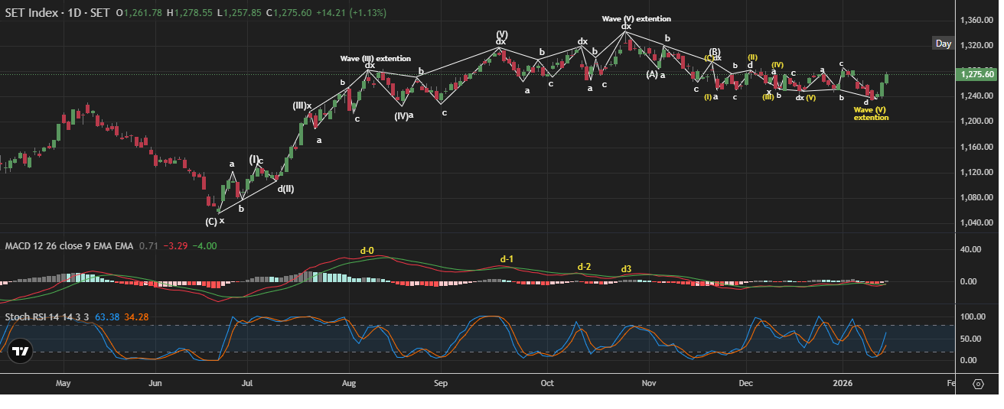Click the +14.21 (+1.13%) change value
1004x409 pixels.
pyautogui.click(x=352, y=13)
